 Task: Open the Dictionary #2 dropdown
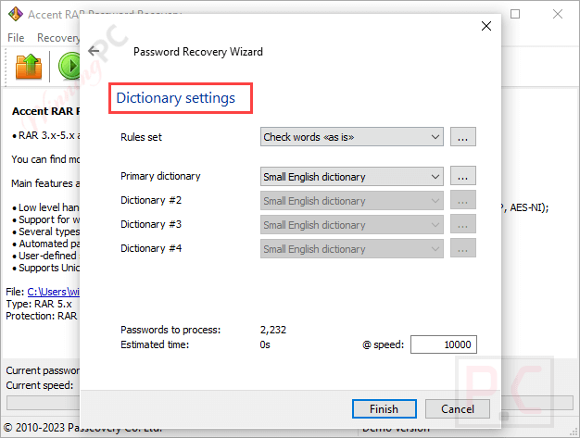point(352,200)
